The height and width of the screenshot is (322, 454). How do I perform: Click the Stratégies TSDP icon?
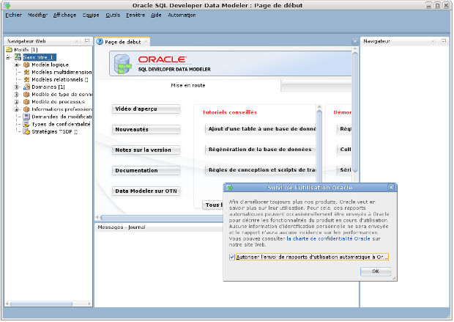coord(26,132)
